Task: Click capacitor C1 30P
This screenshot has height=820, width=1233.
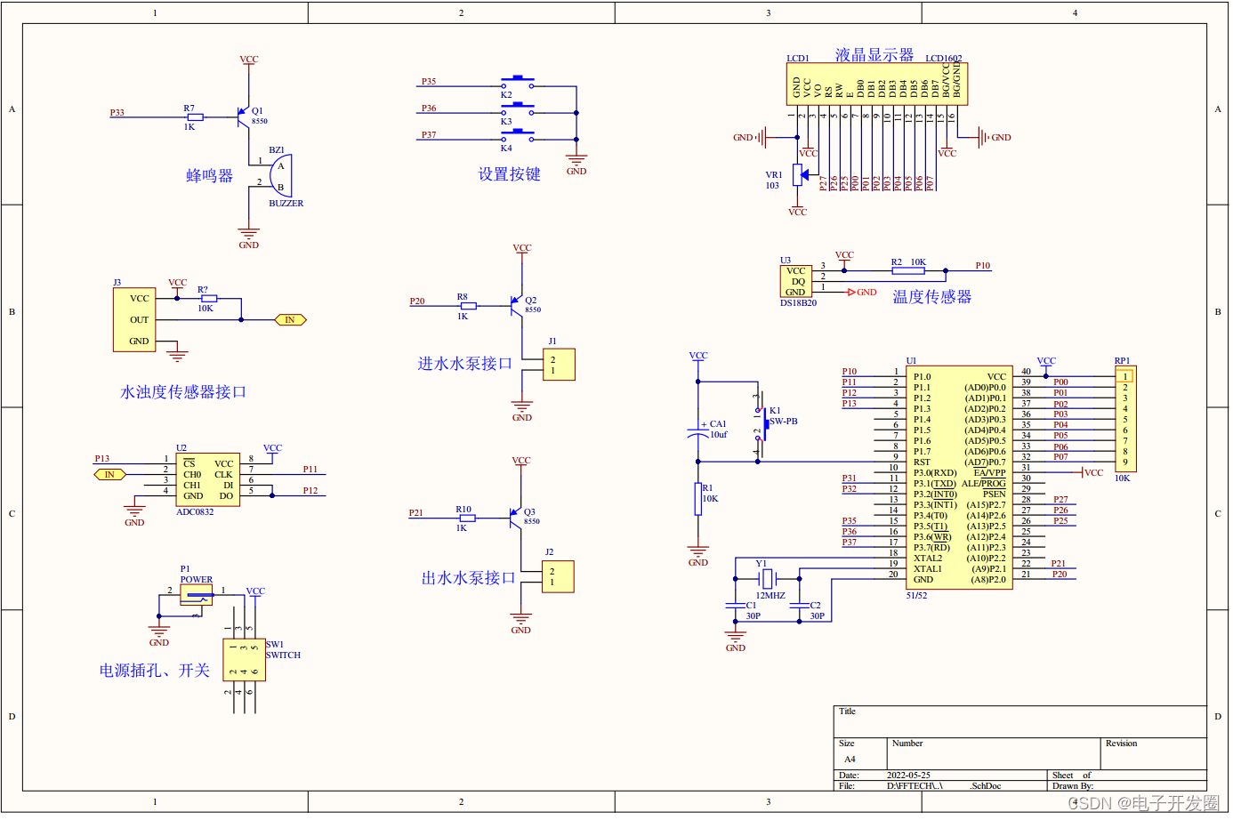Action: click(x=735, y=606)
